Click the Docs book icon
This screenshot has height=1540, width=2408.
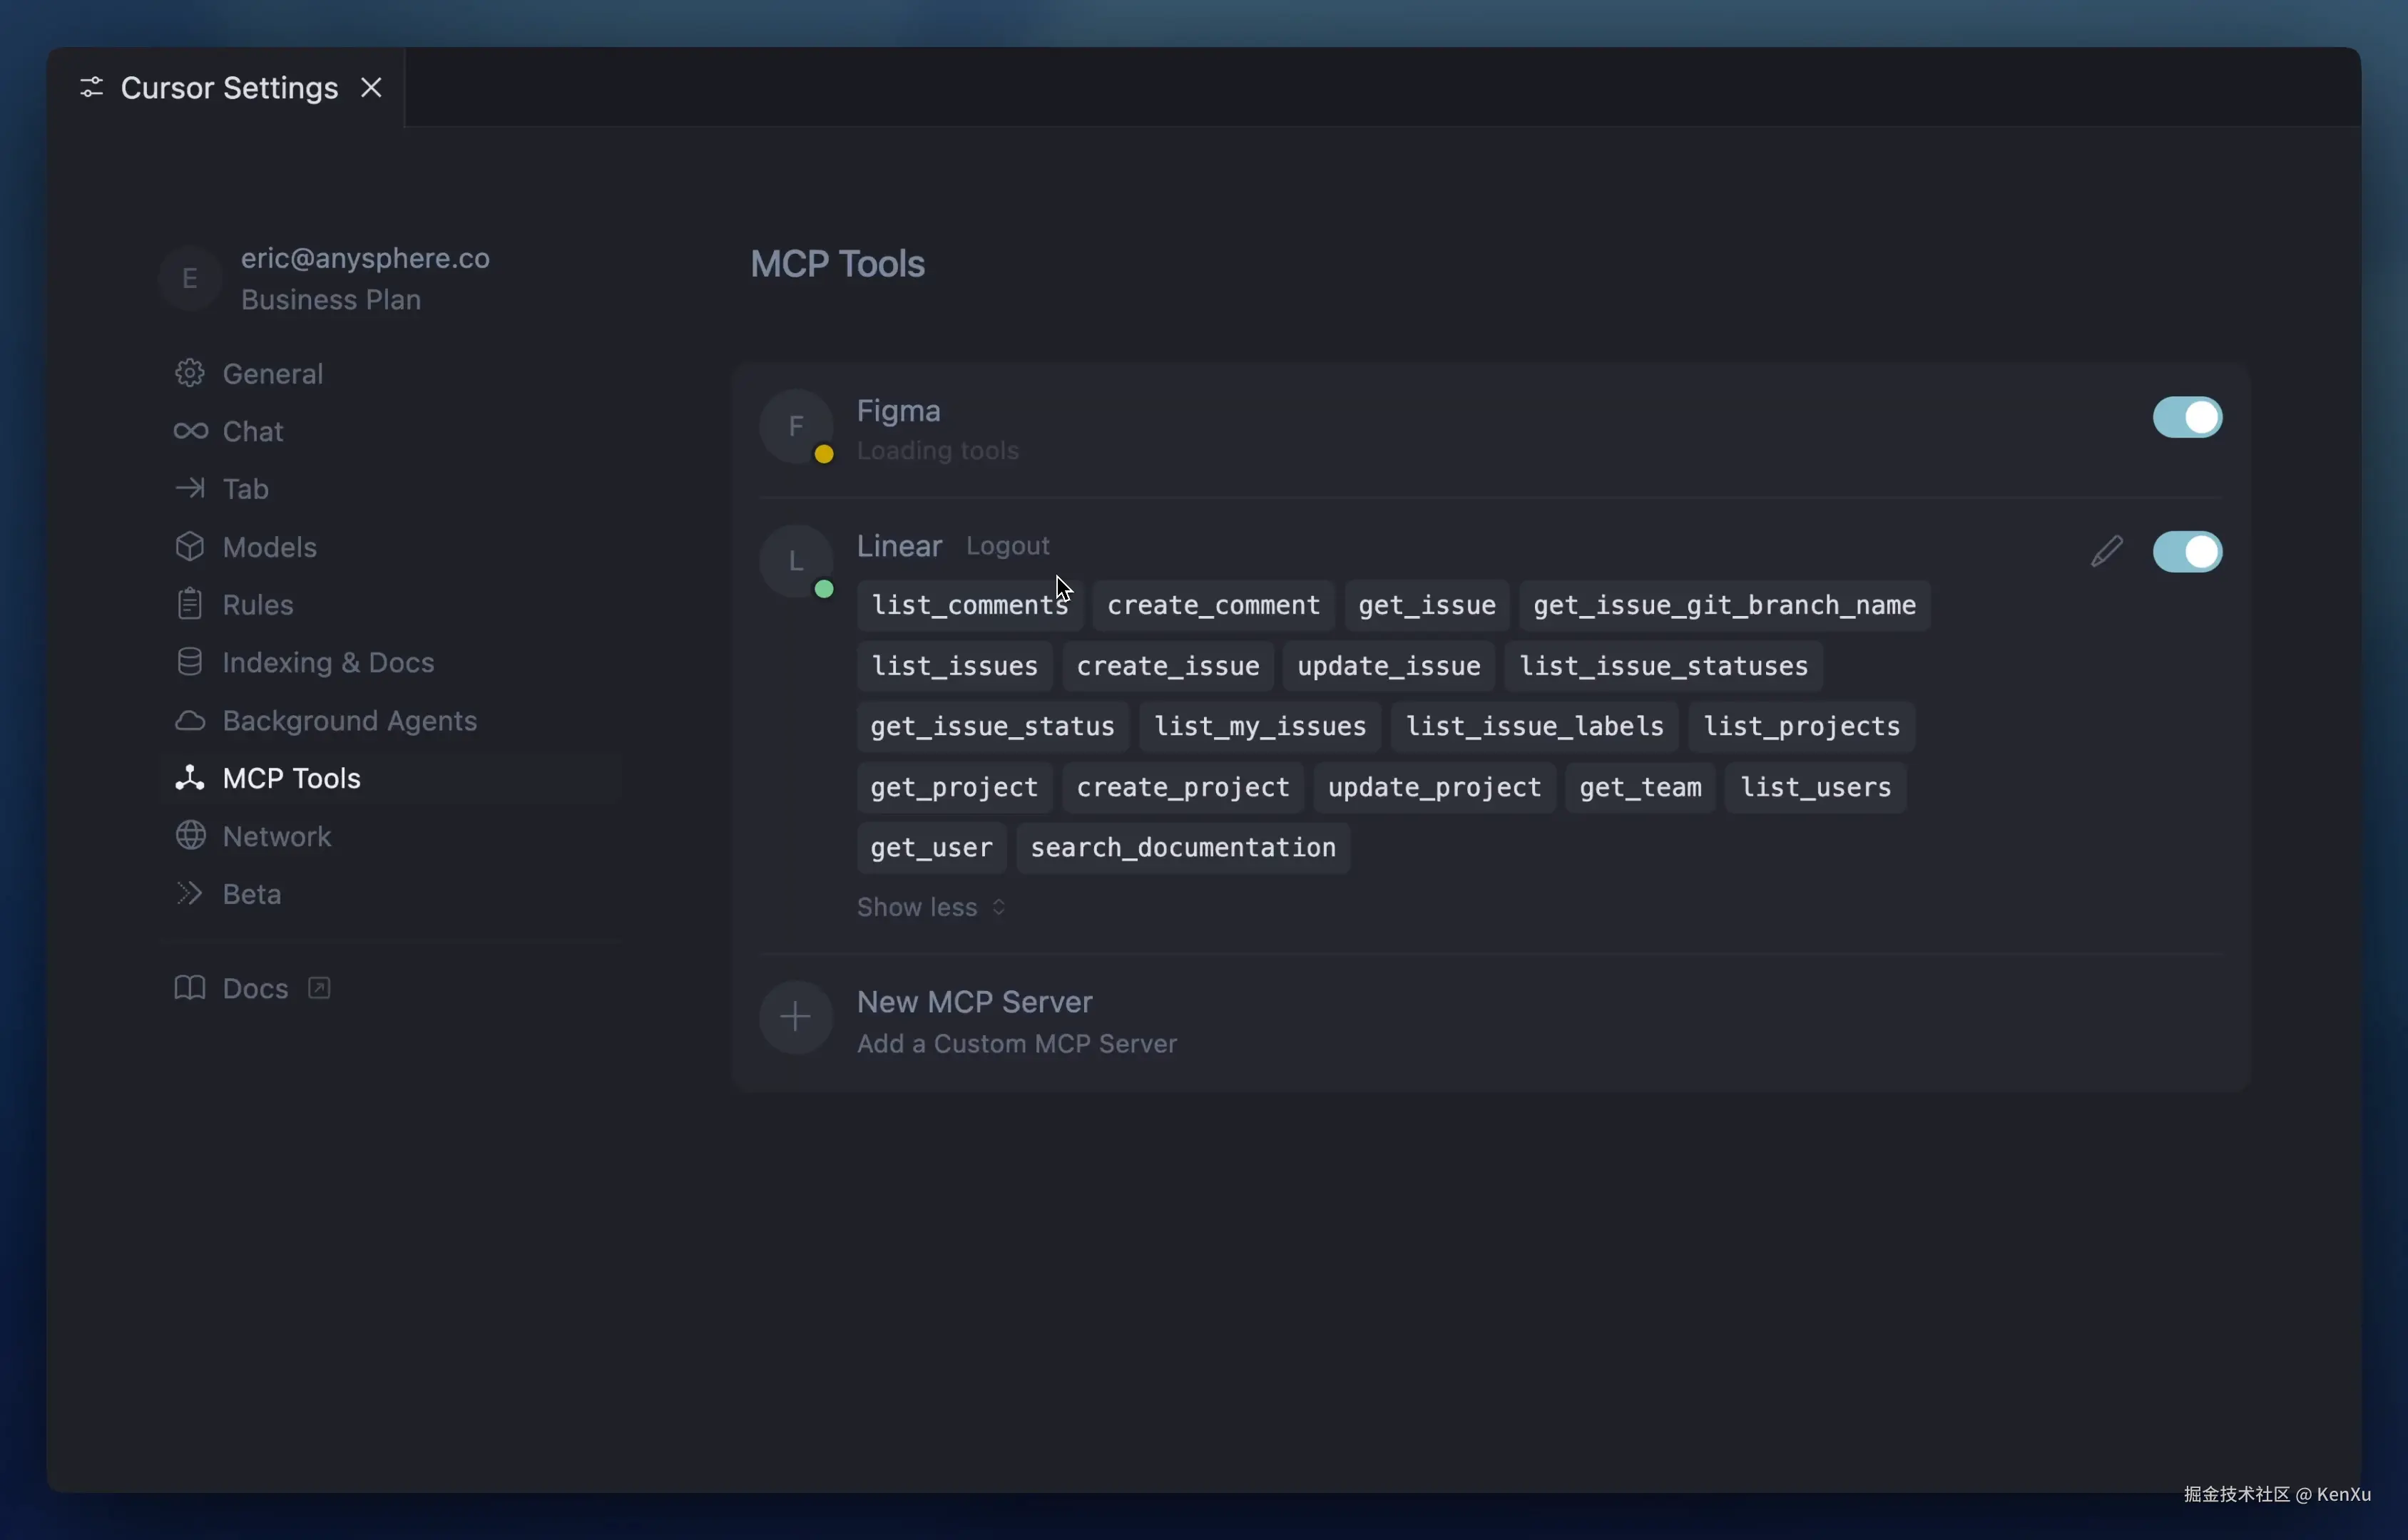pos(190,988)
